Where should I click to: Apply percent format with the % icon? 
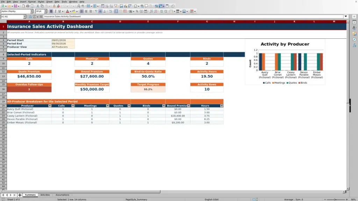(x=137, y=12)
